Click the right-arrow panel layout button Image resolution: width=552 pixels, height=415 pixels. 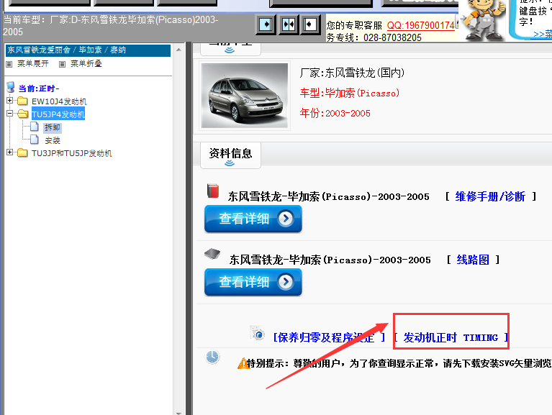point(266,24)
